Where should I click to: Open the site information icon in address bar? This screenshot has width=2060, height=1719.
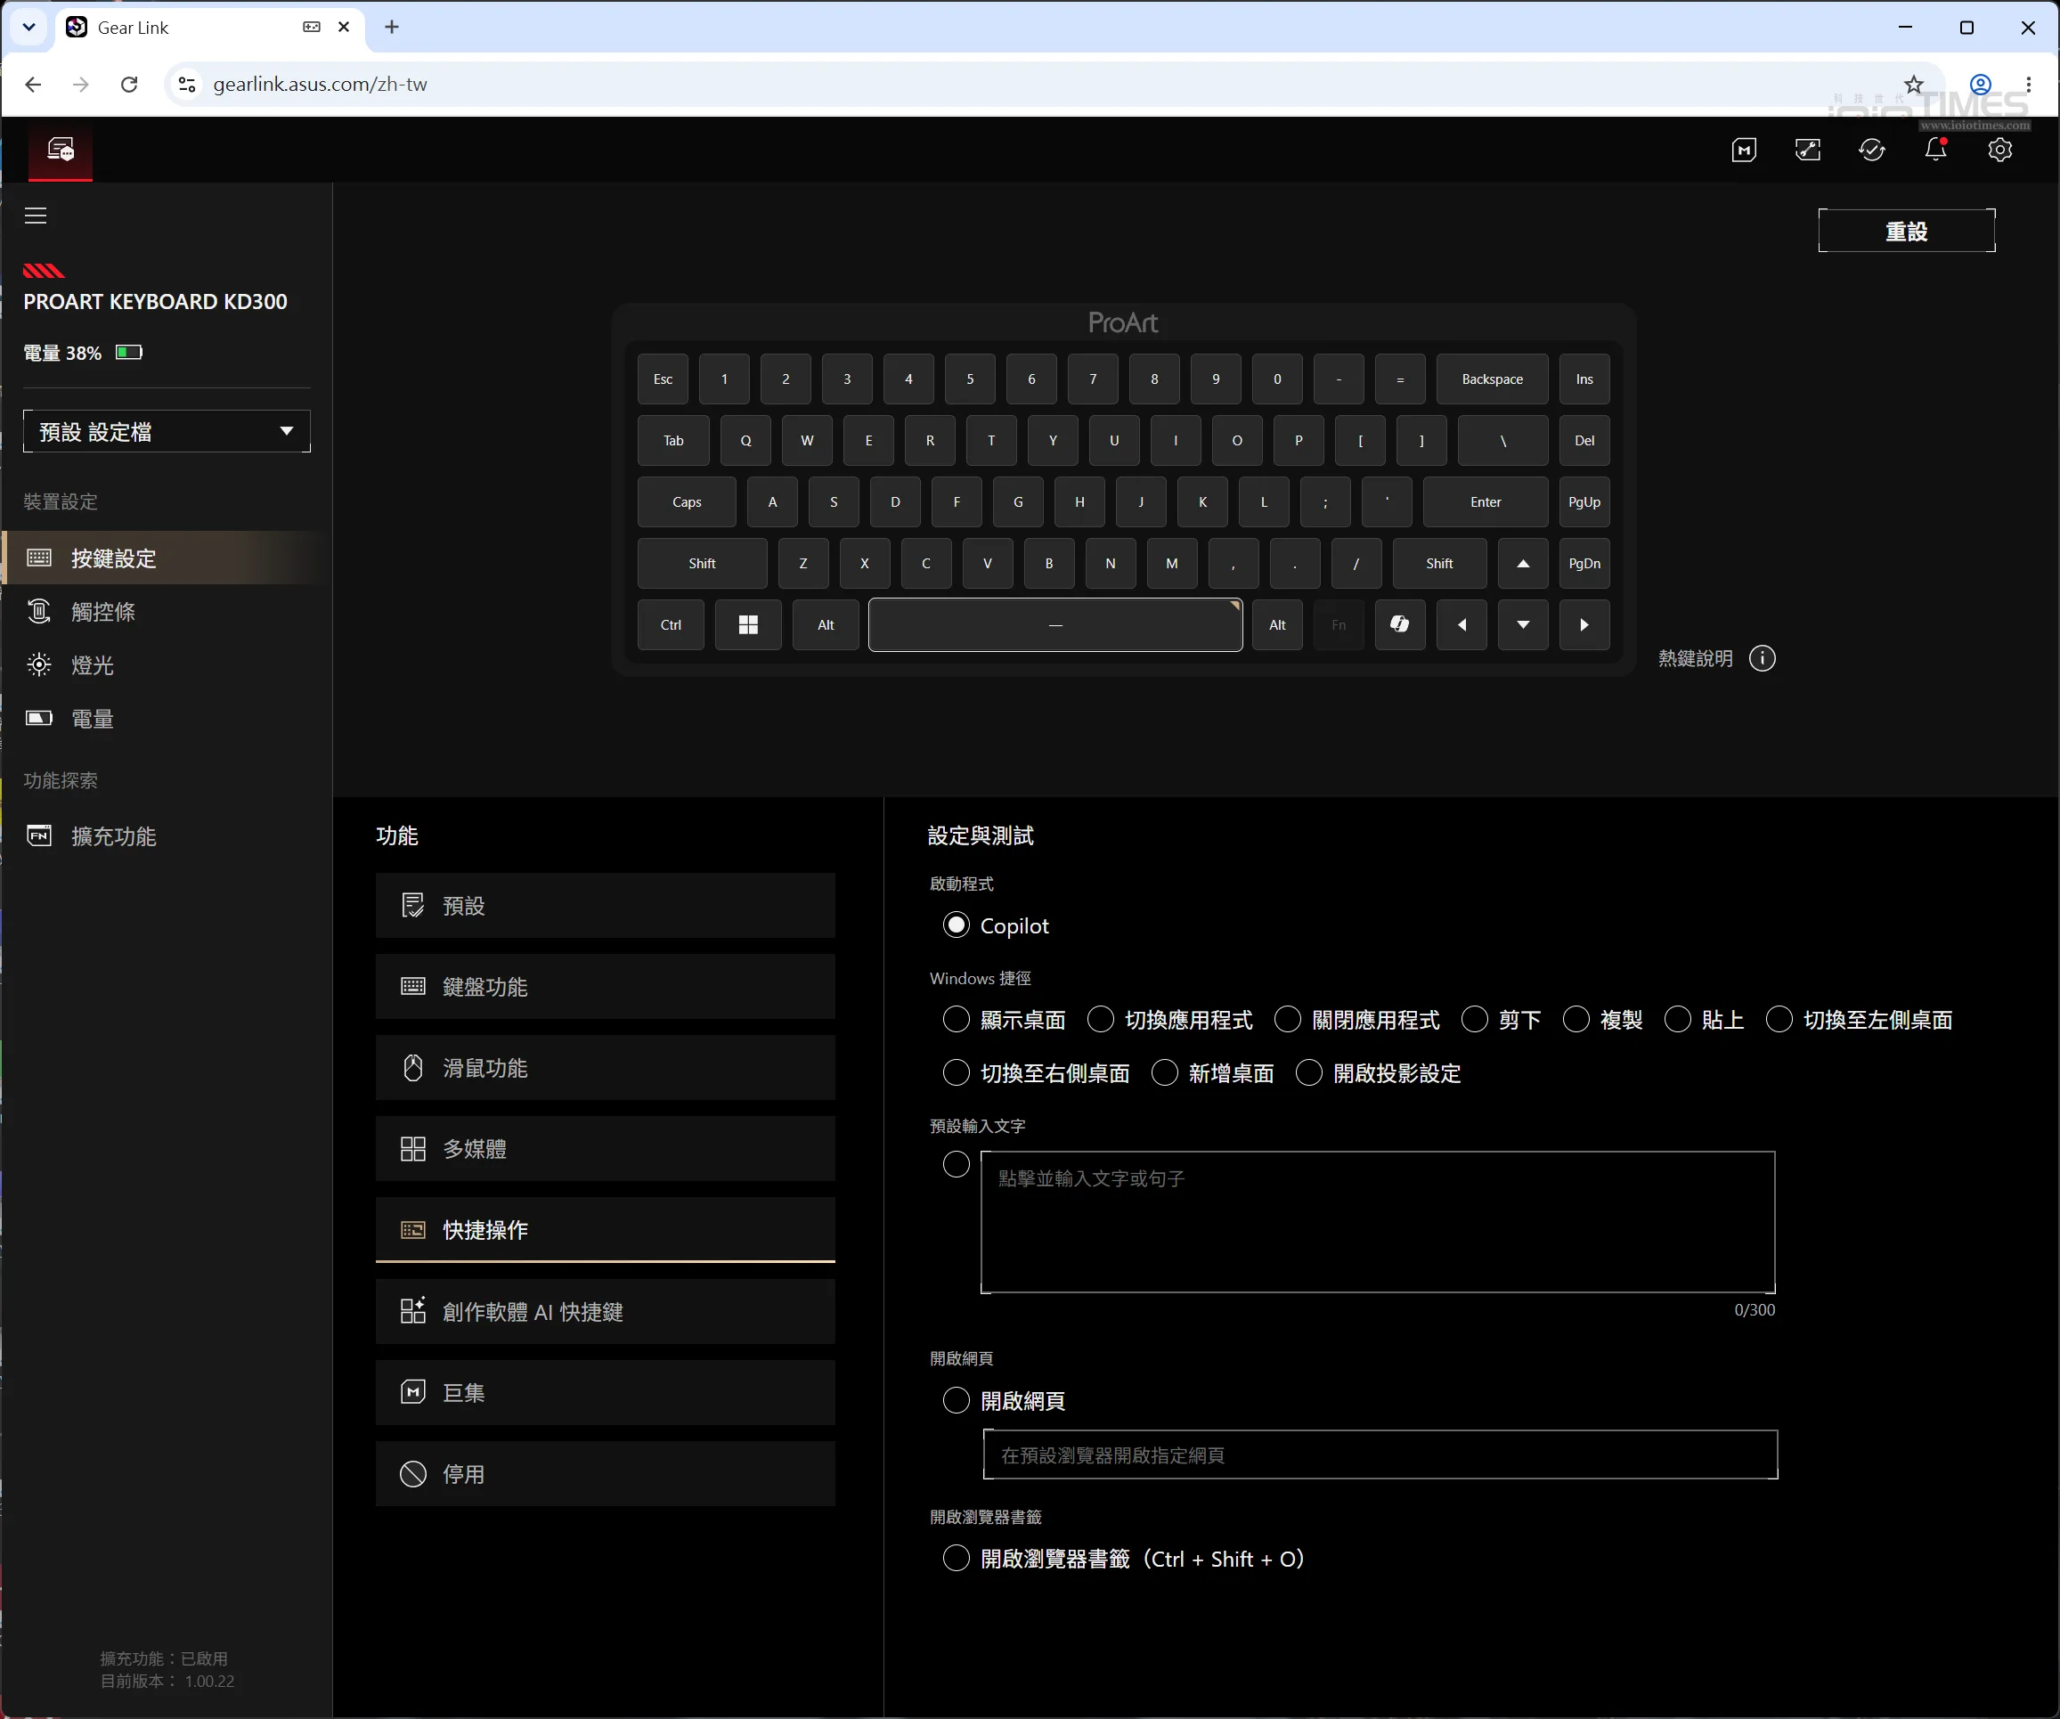(x=186, y=85)
